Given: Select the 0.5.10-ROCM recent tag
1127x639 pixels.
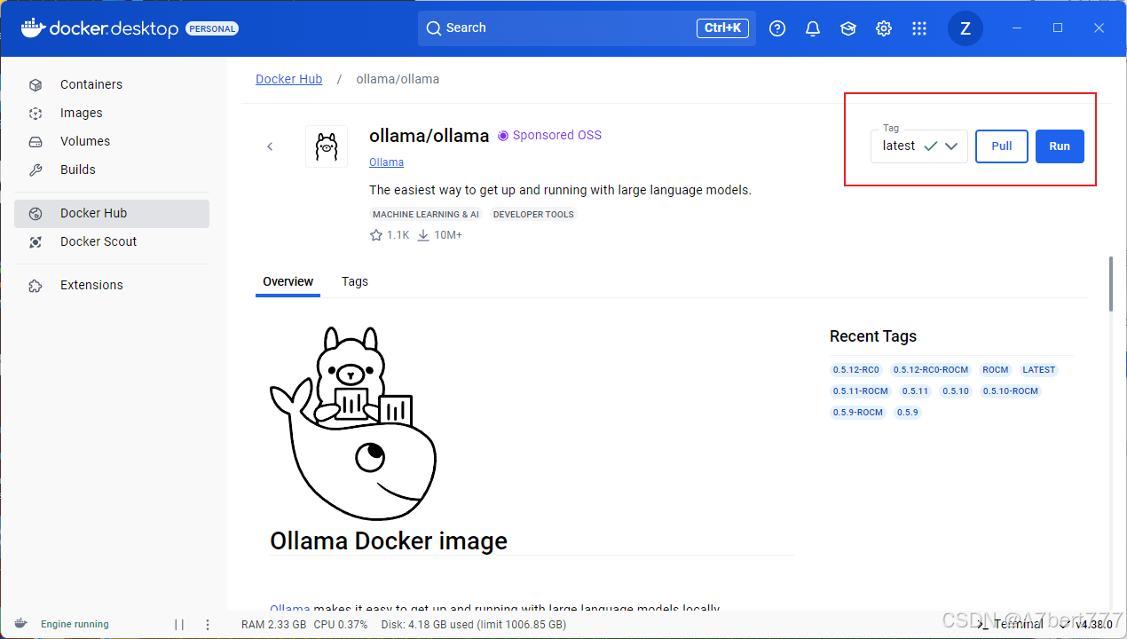Looking at the screenshot, I should point(1011,391).
